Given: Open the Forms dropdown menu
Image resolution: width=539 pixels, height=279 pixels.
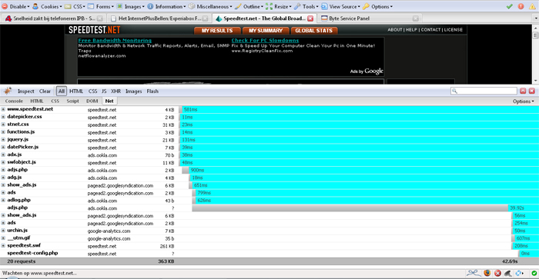Looking at the screenshot, I should pos(100,6).
